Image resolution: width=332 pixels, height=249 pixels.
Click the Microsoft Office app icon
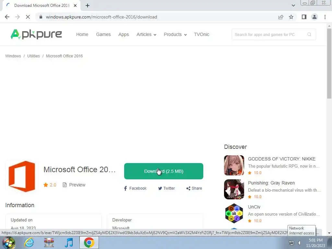point(22,176)
